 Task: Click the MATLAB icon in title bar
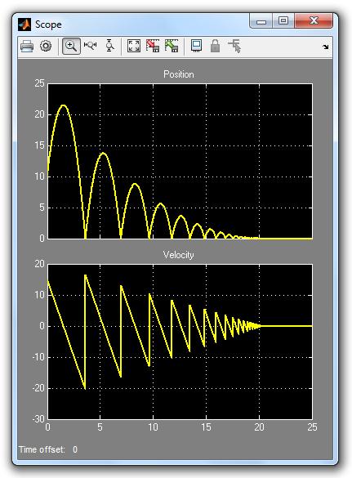click(x=25, y=25)
